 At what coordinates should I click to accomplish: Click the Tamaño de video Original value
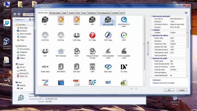[178, 44]
